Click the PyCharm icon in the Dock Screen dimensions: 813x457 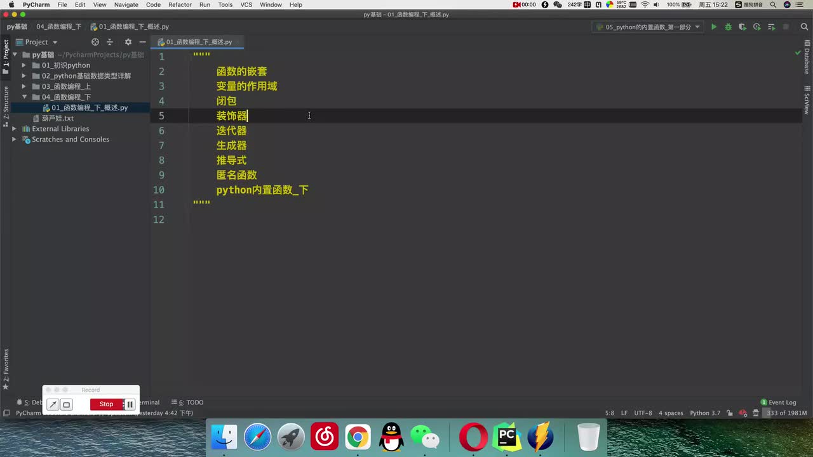pyautogui.click(x=507, y=437)
